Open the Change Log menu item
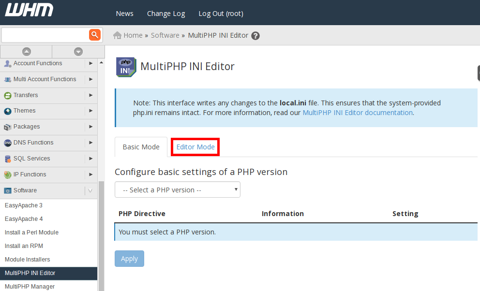 pos(166,14)
